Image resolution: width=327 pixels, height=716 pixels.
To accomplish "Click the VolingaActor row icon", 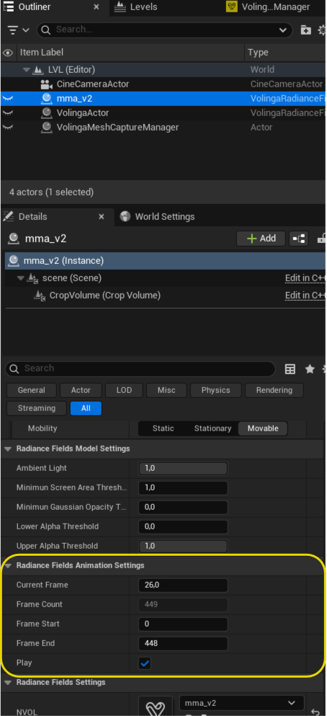I will point(46,112).
